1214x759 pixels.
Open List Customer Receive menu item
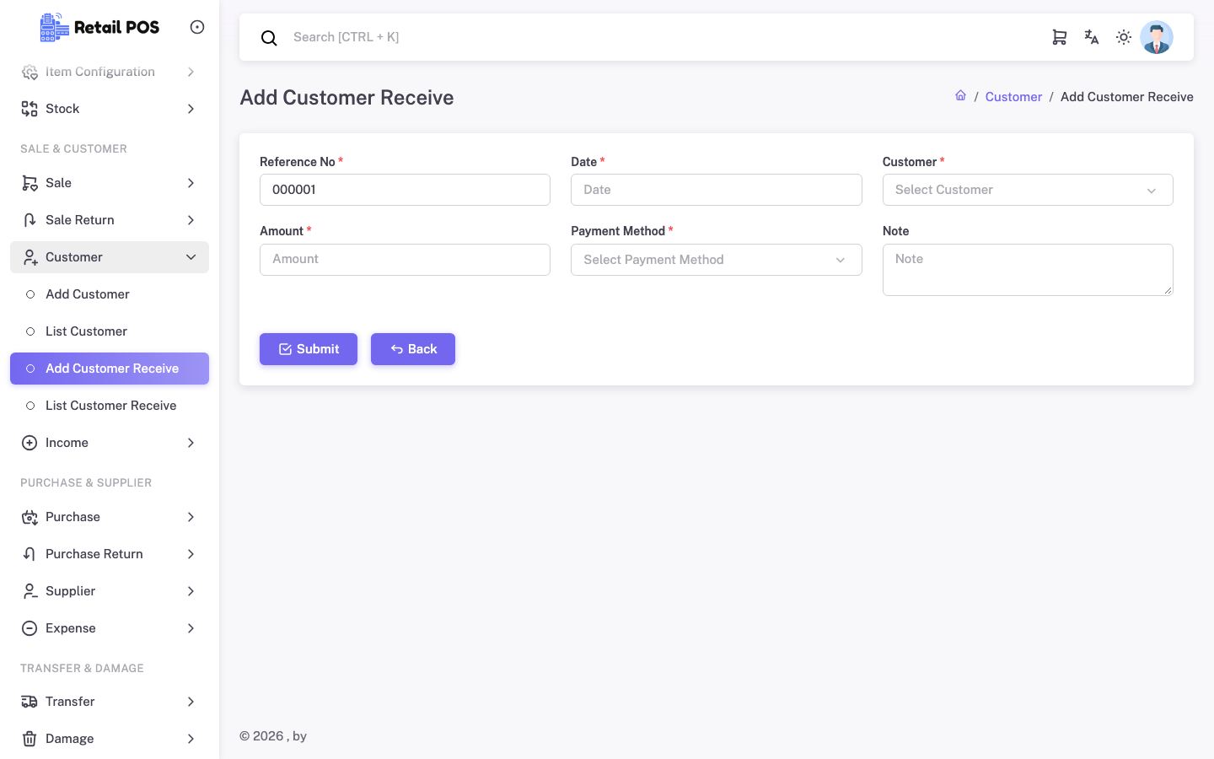110,406
